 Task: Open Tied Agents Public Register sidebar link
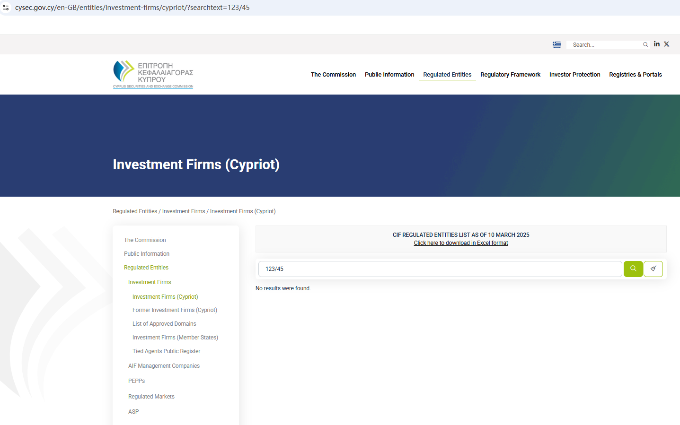coord(166,351)
